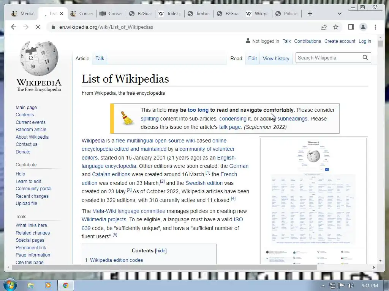Open the Community portal link

click(x=33, y=189)
